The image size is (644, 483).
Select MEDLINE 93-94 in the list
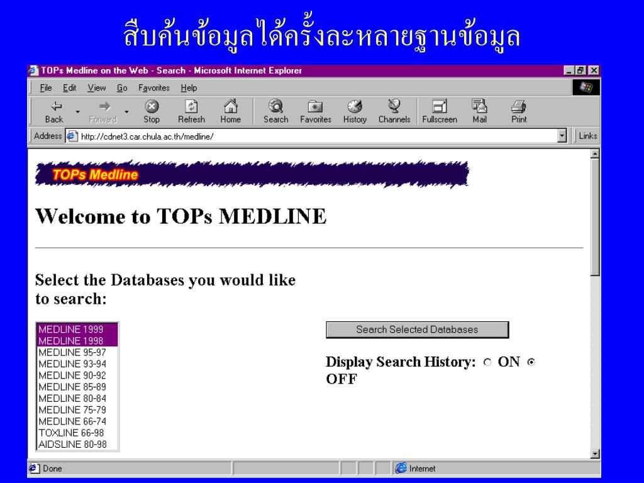pos(77,364)
